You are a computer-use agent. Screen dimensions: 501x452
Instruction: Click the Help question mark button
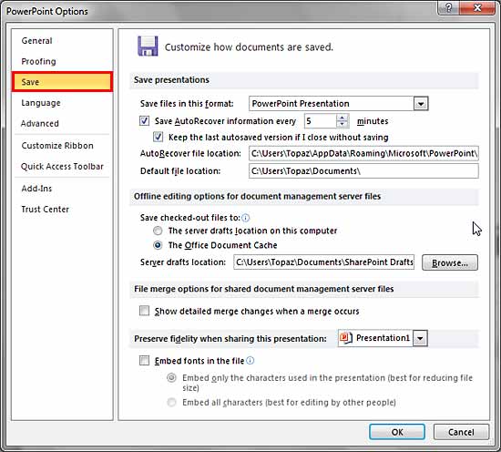click(x=448, y=7)
